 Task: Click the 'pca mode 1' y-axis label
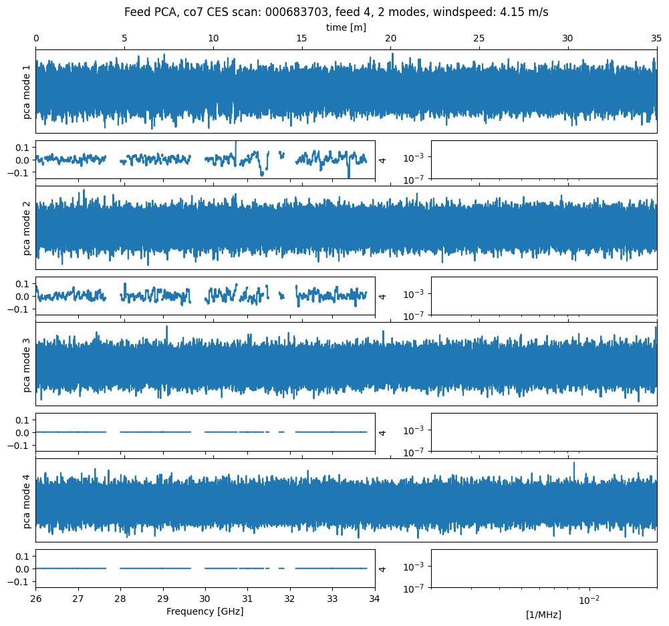27,92
